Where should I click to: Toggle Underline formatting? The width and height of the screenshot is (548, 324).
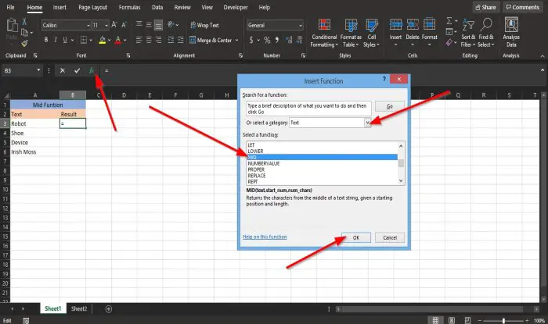pos(65,40)
